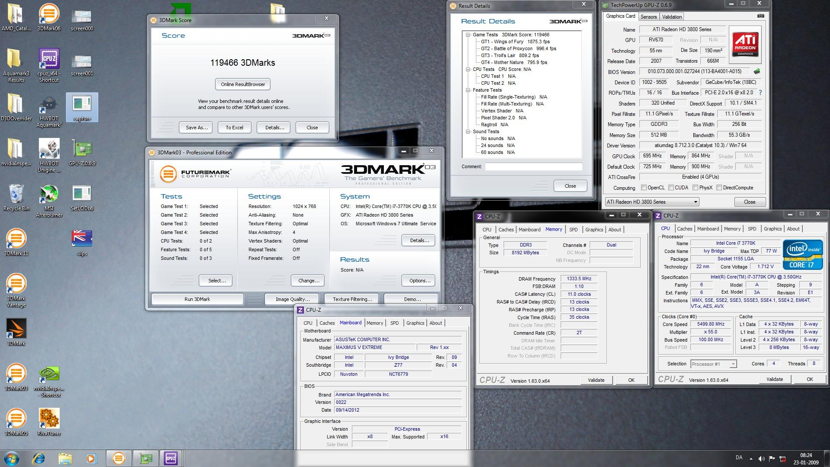Launch HWBOT Aquamark3 from desktop
Viewport: 830px width, 467px height.
point(49,111)
